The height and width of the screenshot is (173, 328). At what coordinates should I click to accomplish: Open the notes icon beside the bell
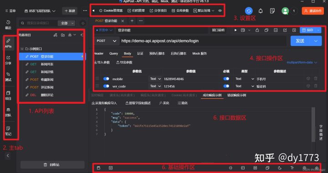[x=272, y=11]
